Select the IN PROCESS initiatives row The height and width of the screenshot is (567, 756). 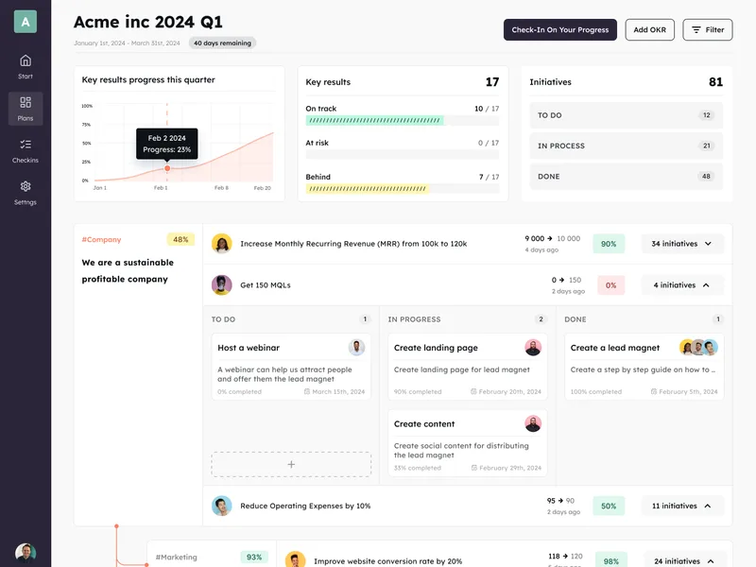coord(626,146)
